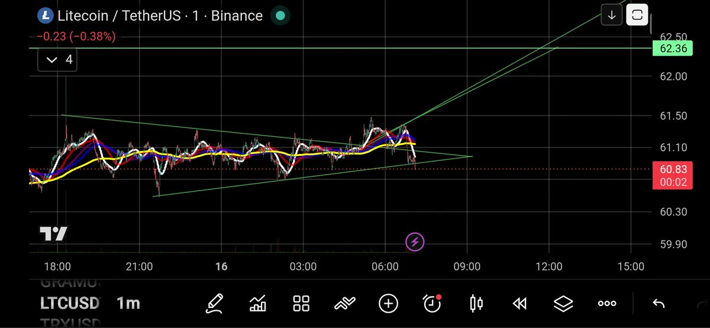Click the -0.23 (-0.38%) change value
Screen dimensions: 710x328
tap(76, 37)
